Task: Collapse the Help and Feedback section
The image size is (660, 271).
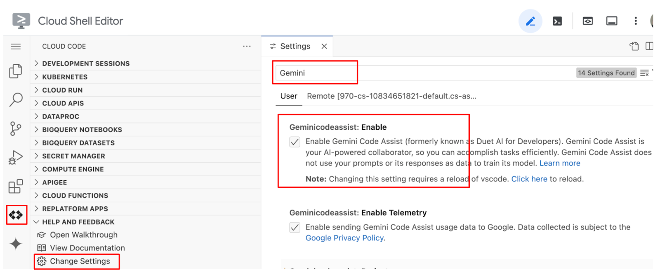Action: [78, 222]
